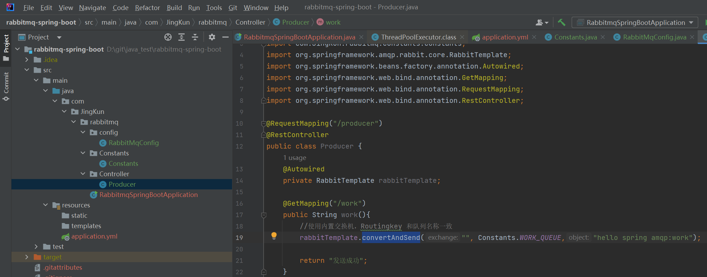Click Expand All icon in Project panel
This screenshot has width=707, height=277.
pyautogui.click(x=182, y=37)
